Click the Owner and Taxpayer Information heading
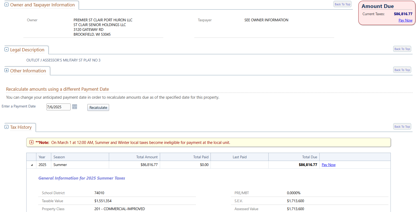This screenshot has height=212, width=416. (x=42, y=5)
